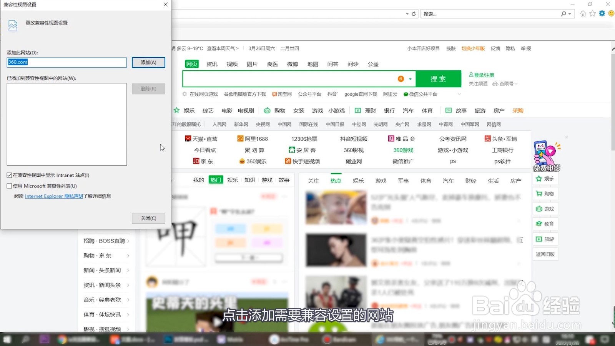Switch to the 地图 search tab
Image resolution: width=615 pixels, height=346 pixels.
pyautogui.click(x=312, y=64)
